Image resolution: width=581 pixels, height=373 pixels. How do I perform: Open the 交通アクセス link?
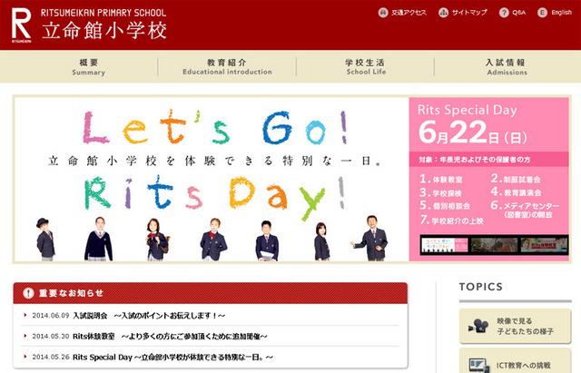click(409, 13)
